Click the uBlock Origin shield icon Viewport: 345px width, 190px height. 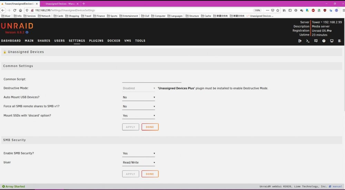click(325, 10)
